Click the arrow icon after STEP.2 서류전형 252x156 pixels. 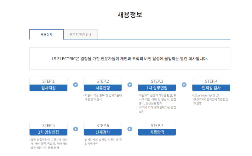click(130, 85)
